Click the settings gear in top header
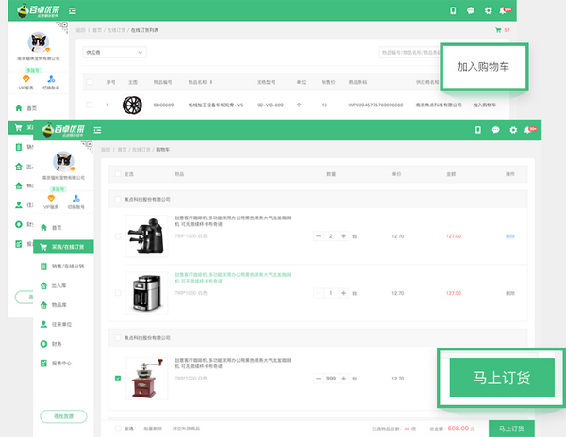This screenshot has width=566, height=437. (488, 10)
